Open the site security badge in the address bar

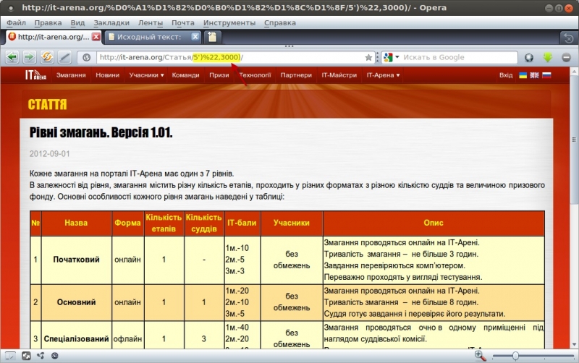(86, 58)
